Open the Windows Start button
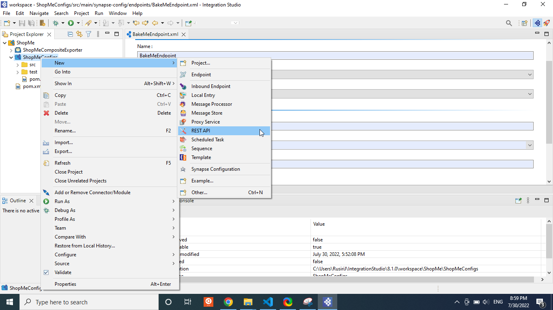Screen dimensions: 553x310 (9, 302)
